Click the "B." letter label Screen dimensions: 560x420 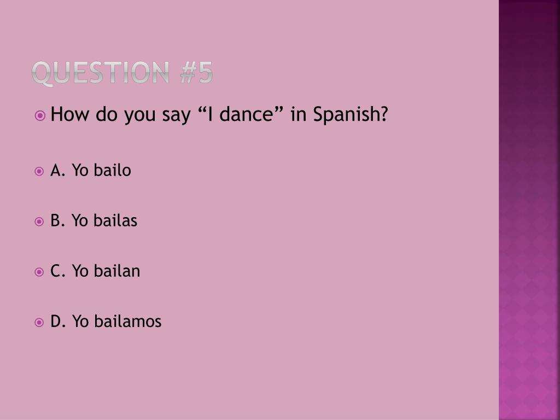click(x=58, y=220)
